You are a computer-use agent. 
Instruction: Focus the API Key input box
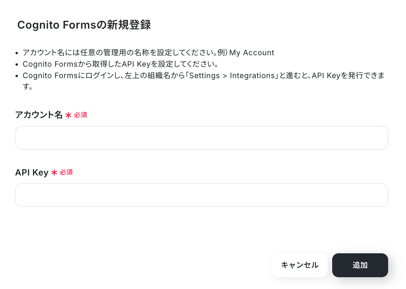(x=201, y=195)
